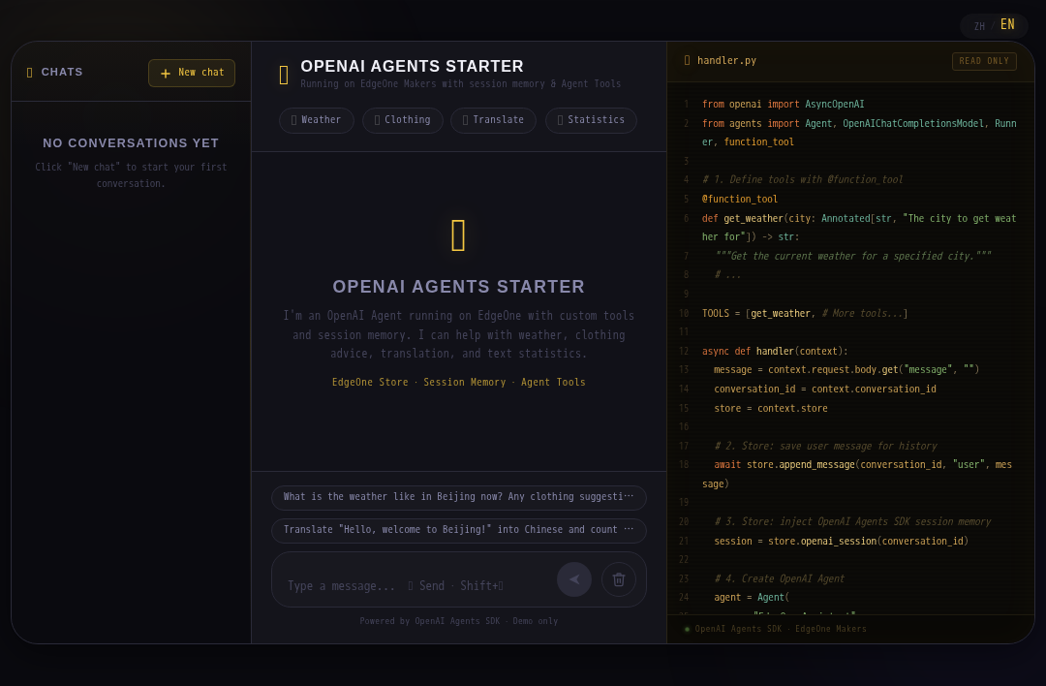Click the session = store.openai_session line
1046x686 pixels.
pyautogui.click(x=841, y=542)
